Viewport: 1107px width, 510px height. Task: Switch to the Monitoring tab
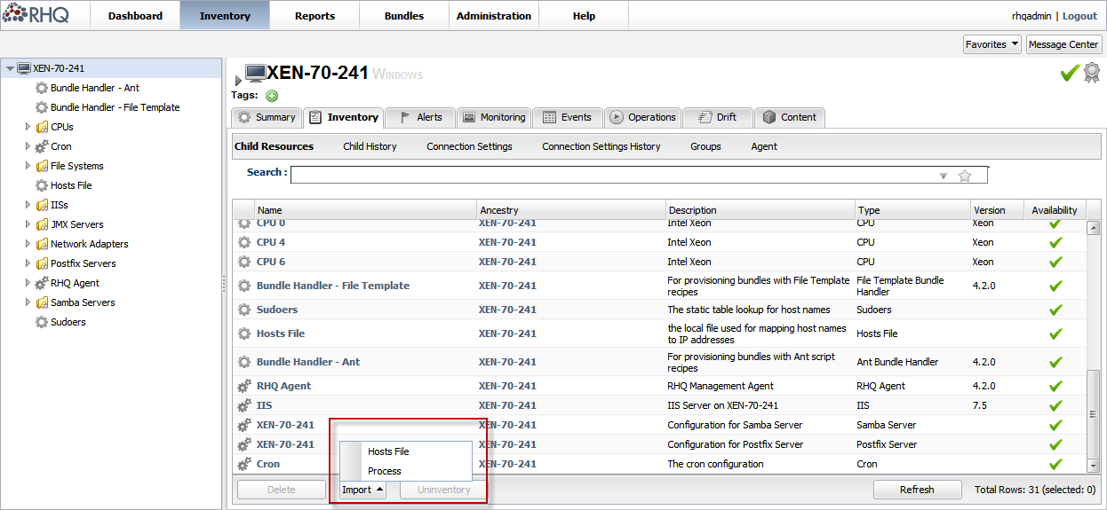pos(494,117)
